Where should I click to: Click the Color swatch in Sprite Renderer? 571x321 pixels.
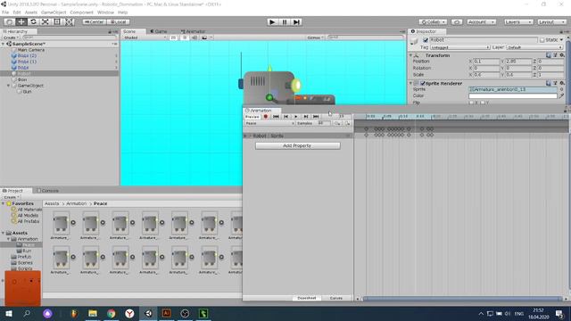coord(513,96)
